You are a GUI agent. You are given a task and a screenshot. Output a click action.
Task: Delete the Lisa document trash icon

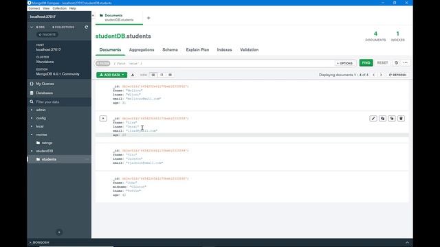(x=401, y=119)
